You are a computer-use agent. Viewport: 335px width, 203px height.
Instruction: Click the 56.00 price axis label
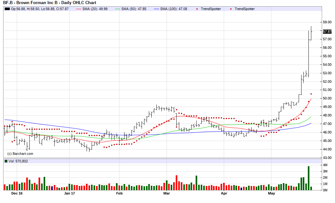pos(327,48)
